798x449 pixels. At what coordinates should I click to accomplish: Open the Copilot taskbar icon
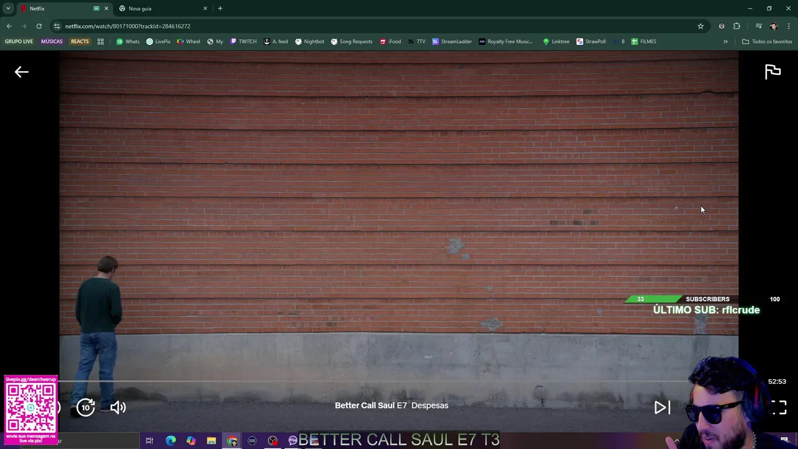191,441
